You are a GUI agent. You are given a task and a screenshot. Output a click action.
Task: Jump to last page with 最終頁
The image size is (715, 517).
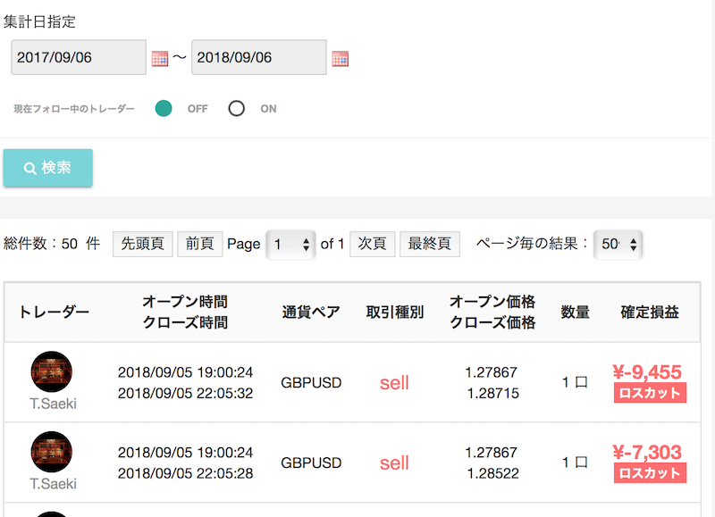point(429,244)
